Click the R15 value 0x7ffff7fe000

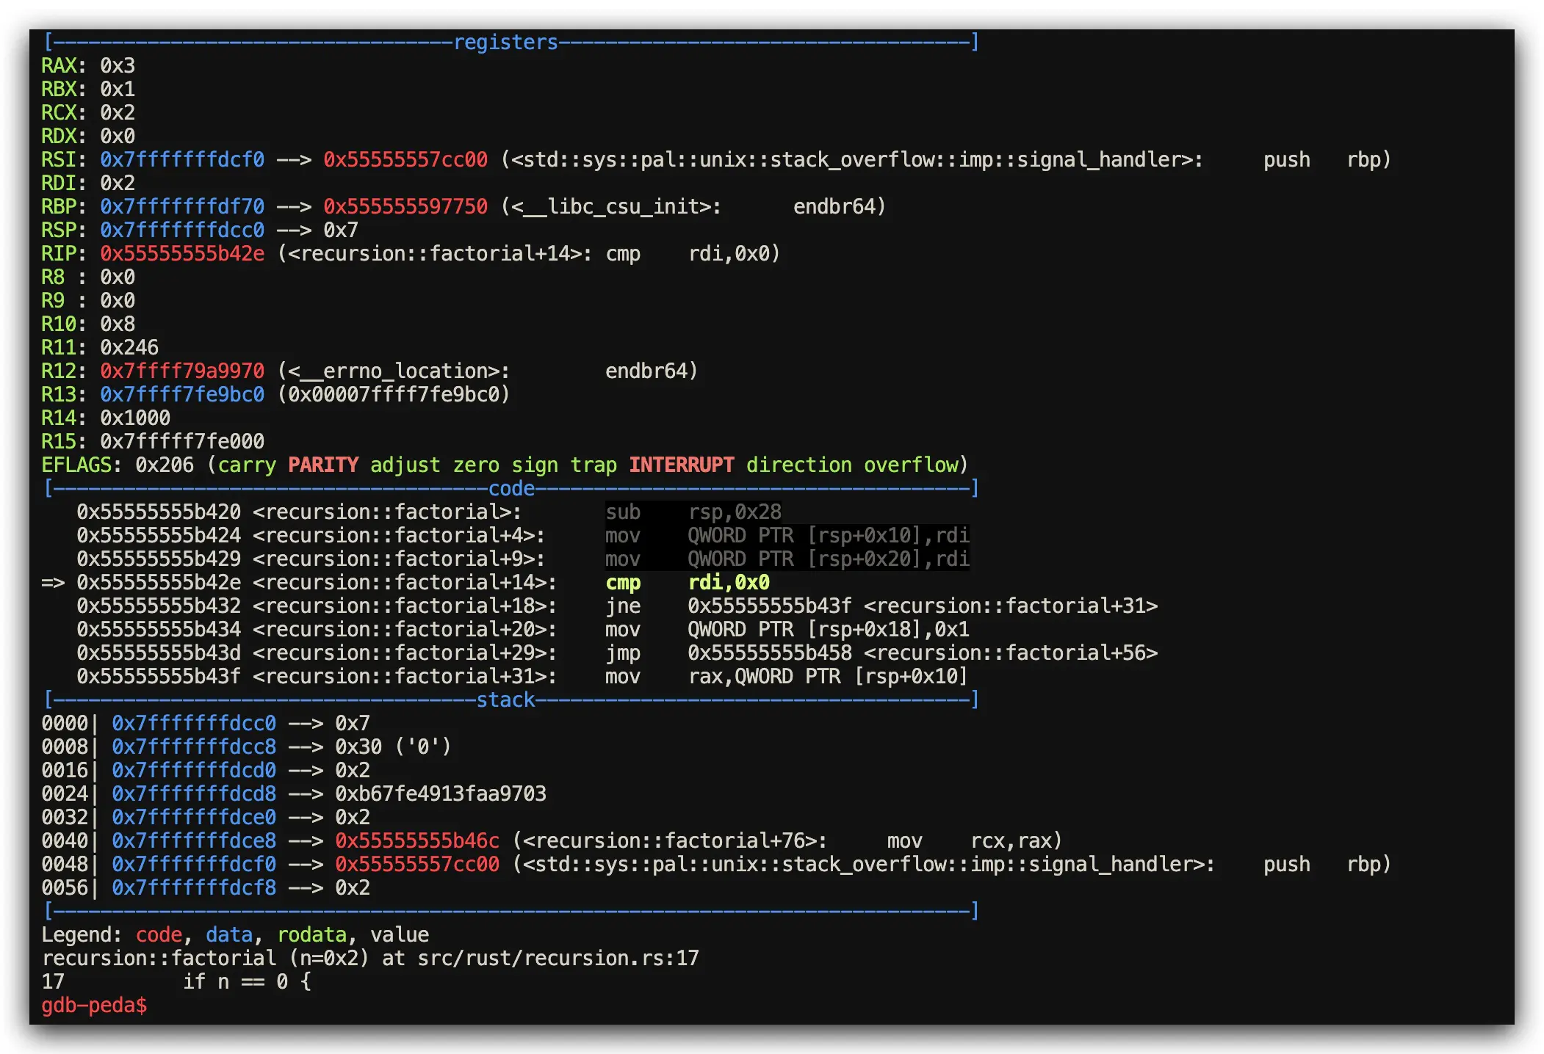pyautogui.click(x=182, y=442)
